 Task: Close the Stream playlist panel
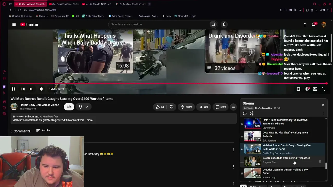[323, 105]
